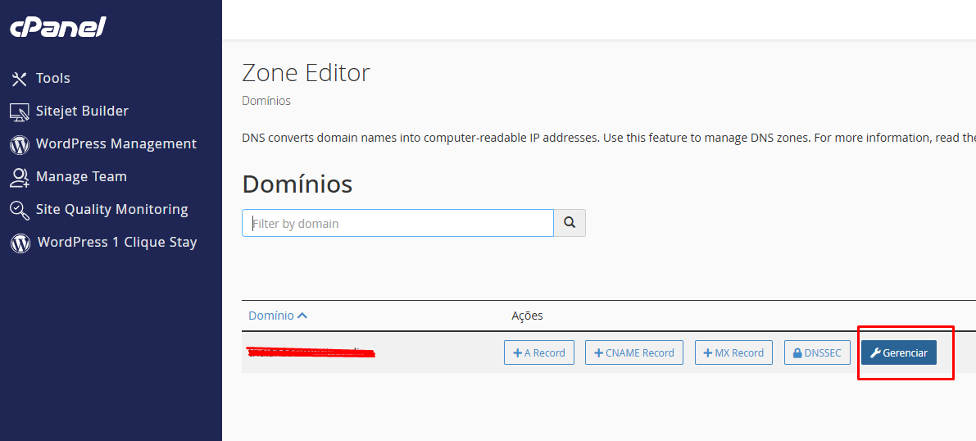Add a CNAME Record
Image resolution: width=976 pixels, height=441 pixels.
pyautogui.click(x=634, y=352)
